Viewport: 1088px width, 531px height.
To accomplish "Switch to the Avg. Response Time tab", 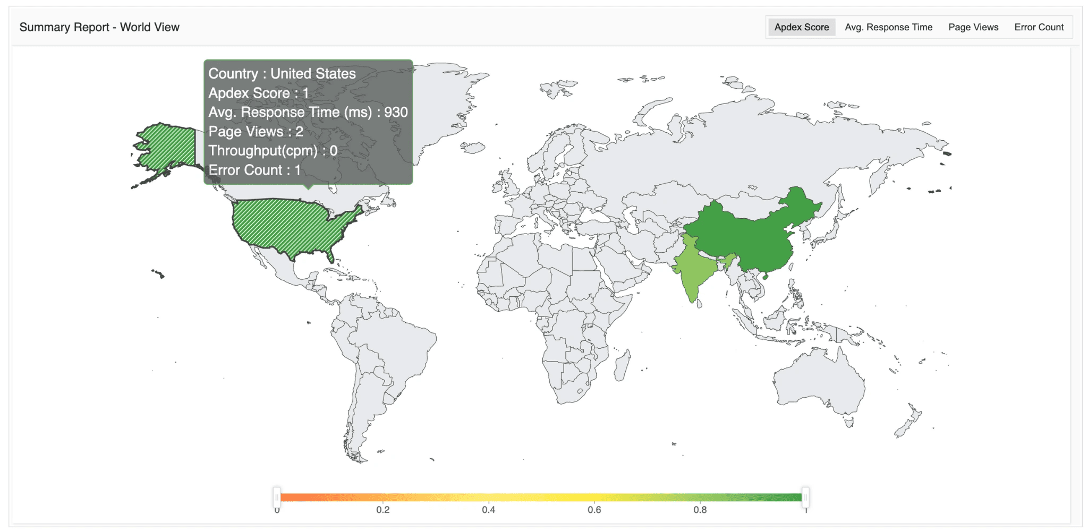I will coord(888,27).
